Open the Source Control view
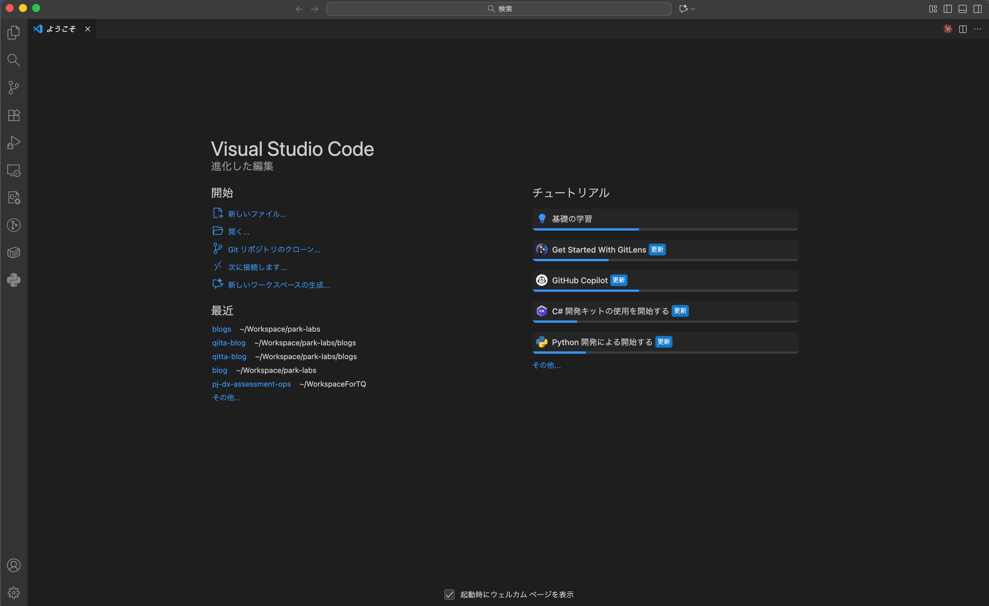 tap(14, 87)
